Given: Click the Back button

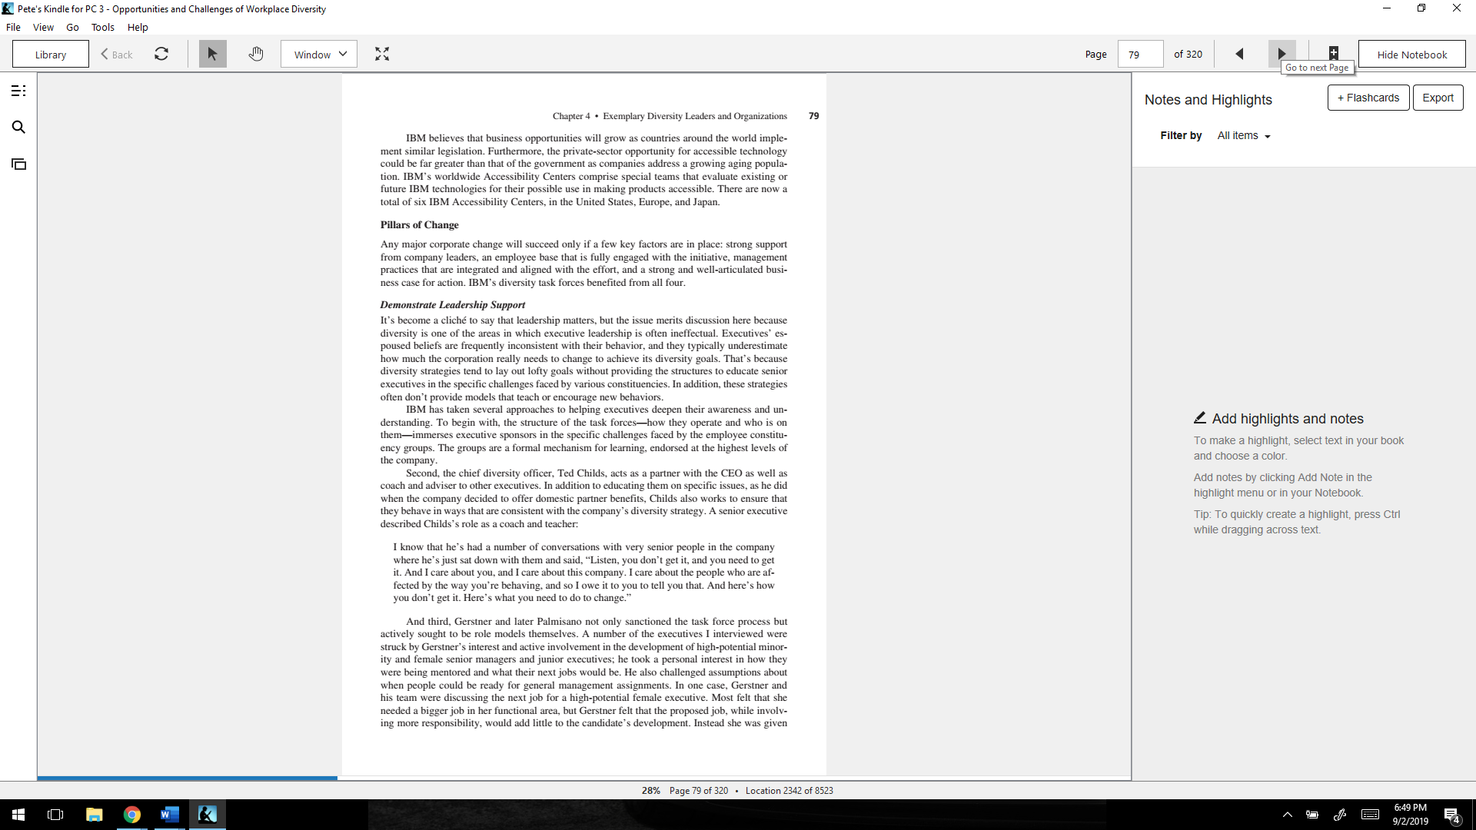Looking at the screenshot, I should pyautogui.click(x=117, y=54).
